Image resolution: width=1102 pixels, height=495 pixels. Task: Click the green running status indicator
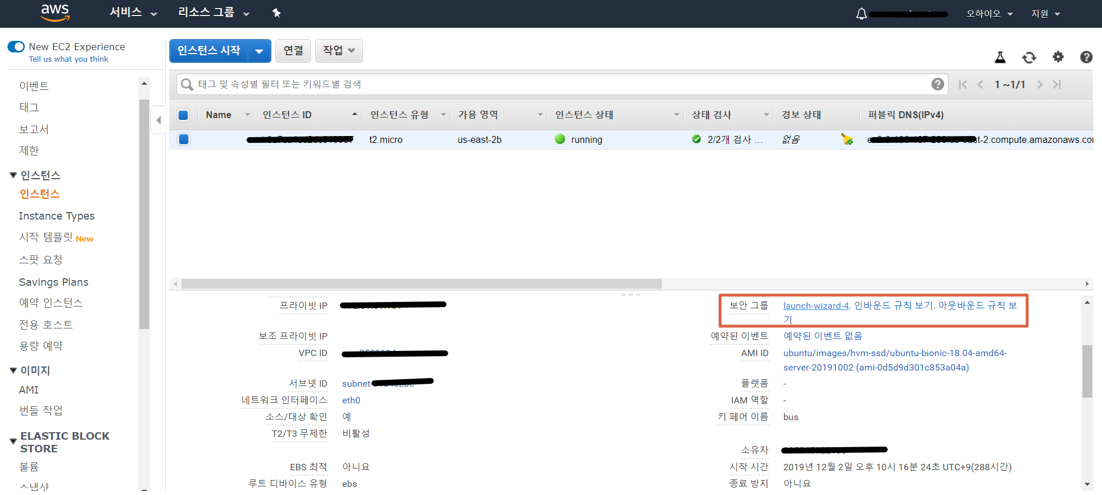point(560,139)
